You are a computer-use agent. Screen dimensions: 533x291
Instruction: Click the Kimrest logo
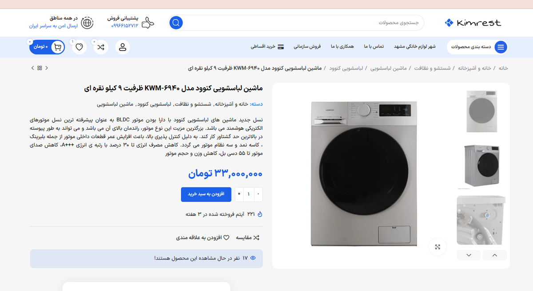(x=473, y=23)
